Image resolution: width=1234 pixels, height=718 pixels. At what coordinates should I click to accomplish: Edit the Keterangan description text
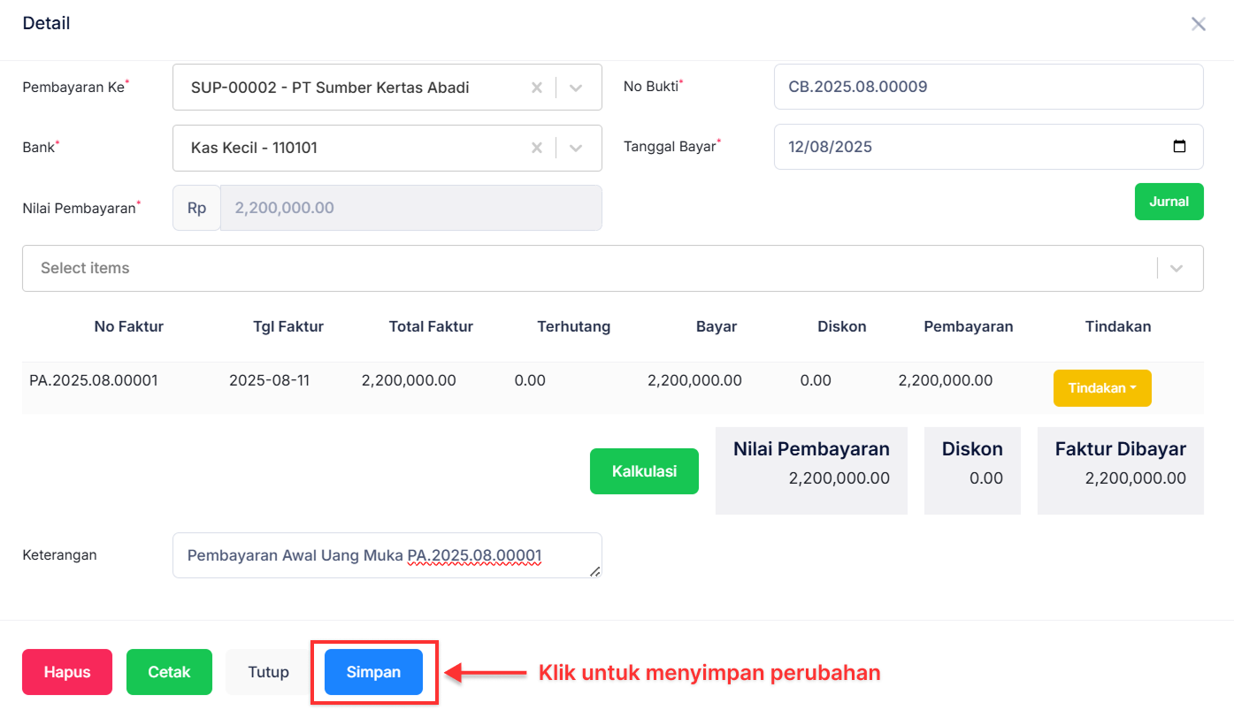point(387,554)
